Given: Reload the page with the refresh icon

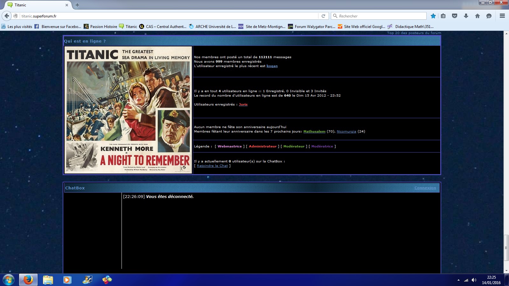Looking at the screenshot, I should [x=324, y=16].
